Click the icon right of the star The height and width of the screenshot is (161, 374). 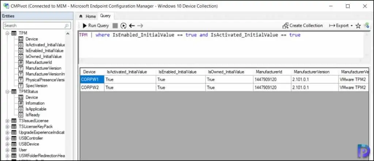click(x=367, y=26)
